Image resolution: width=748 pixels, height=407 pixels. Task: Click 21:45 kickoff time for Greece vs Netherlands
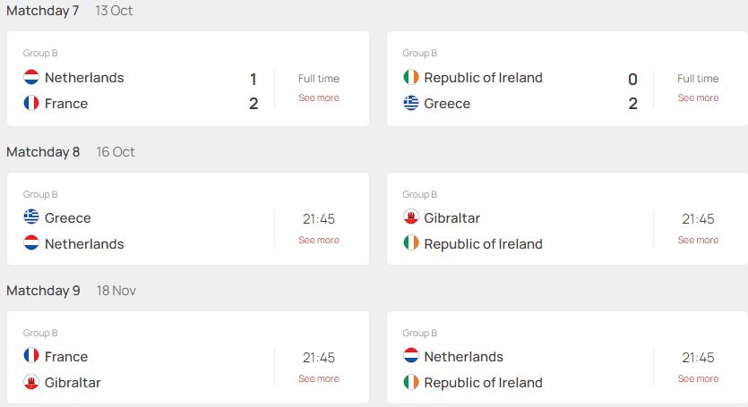click(x=319, y=219)
